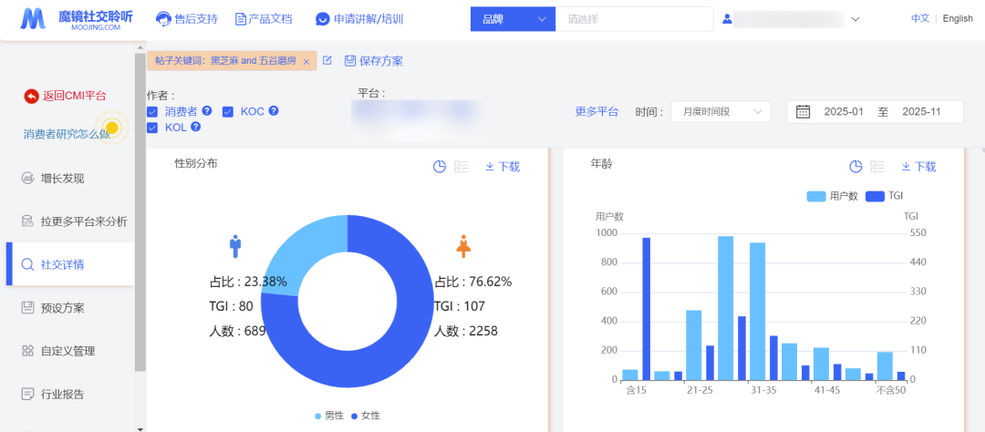The width and height of the screenshot is (985, 432).
Task: Switch 年龄 panel to list view icon
Action: tap(877, 166)
